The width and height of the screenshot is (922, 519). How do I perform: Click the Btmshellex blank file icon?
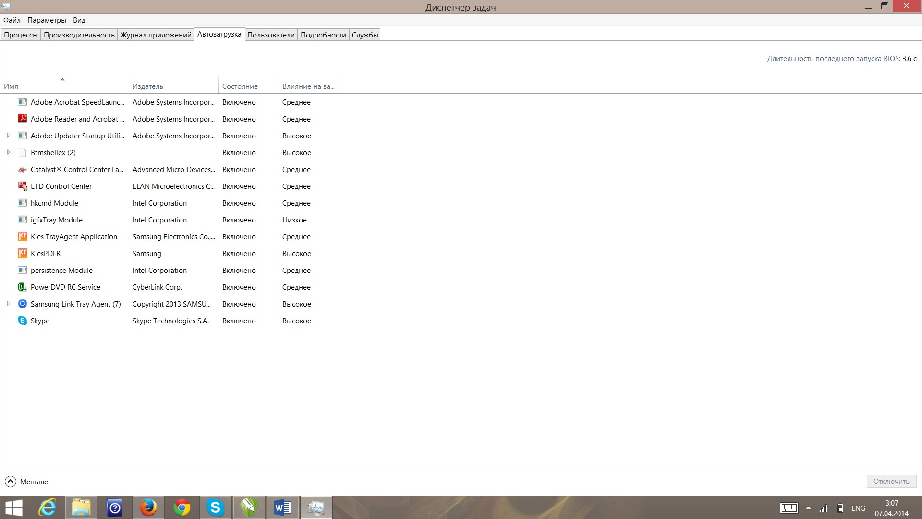pos(22,152)
